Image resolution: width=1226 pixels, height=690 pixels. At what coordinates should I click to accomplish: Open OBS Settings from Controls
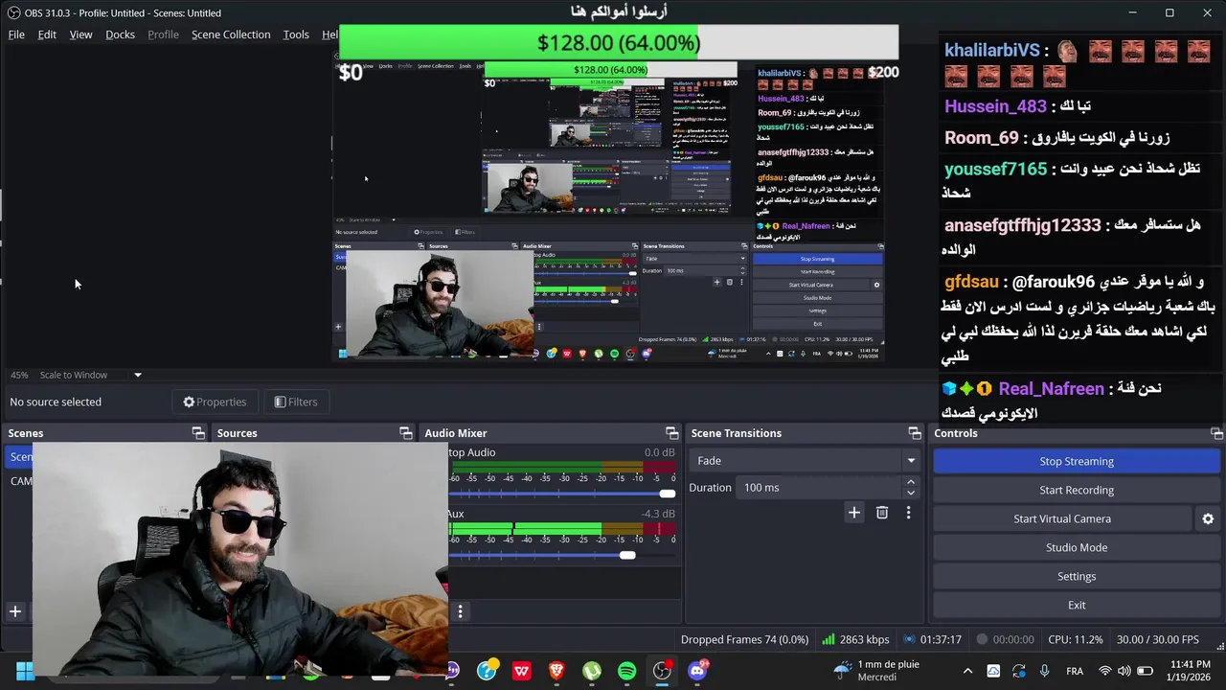pyautogui.click(x=1077, y=576)
